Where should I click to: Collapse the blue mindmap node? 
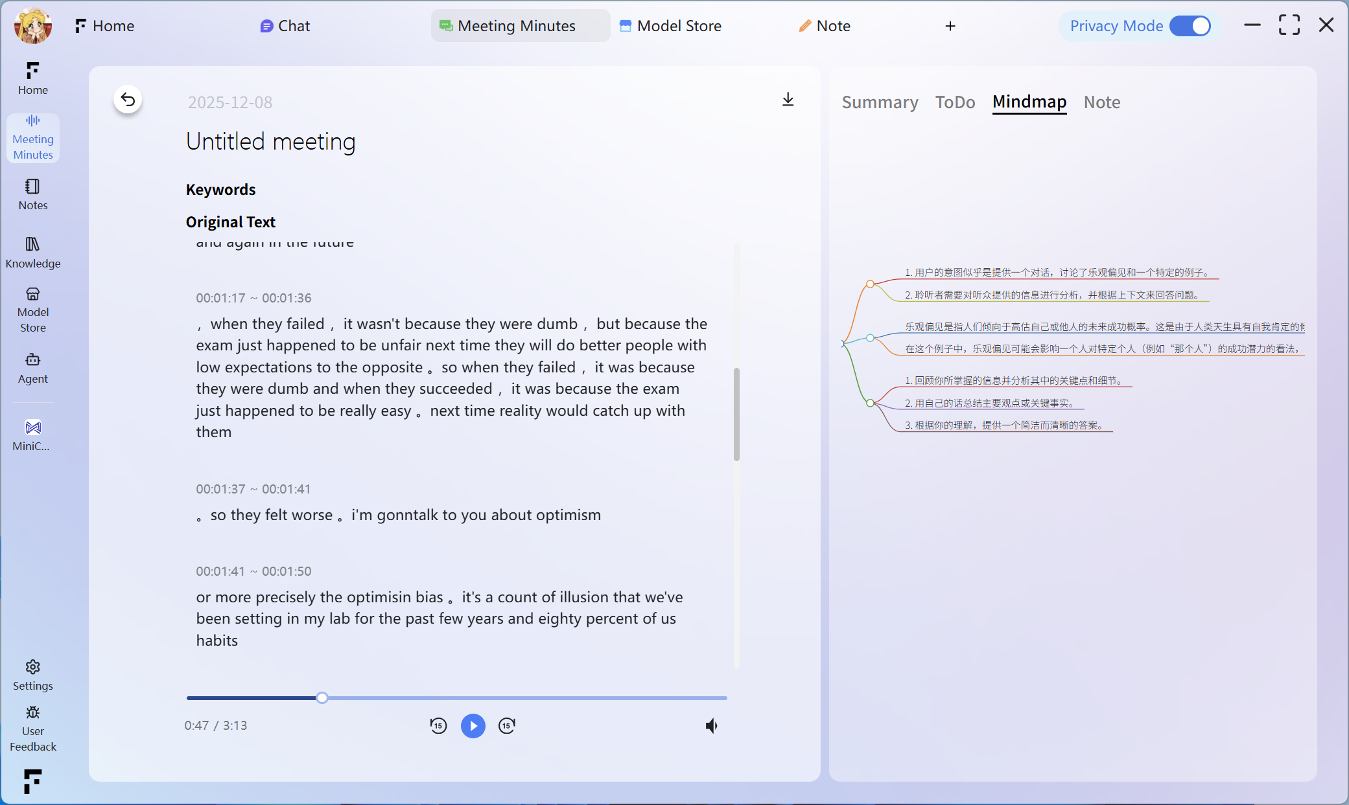(870, 337)
